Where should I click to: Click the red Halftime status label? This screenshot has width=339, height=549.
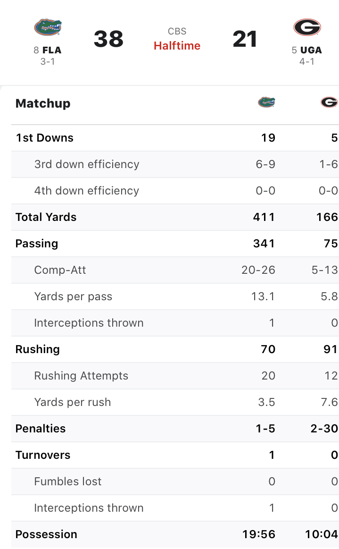click(177, 45)
